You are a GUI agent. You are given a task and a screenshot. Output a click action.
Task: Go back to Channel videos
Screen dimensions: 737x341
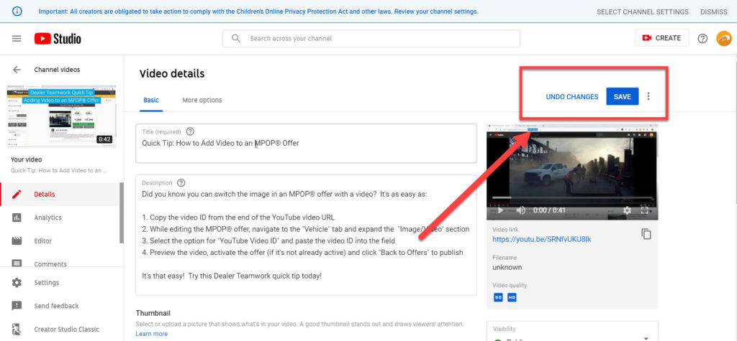click(x=17, y=70)
